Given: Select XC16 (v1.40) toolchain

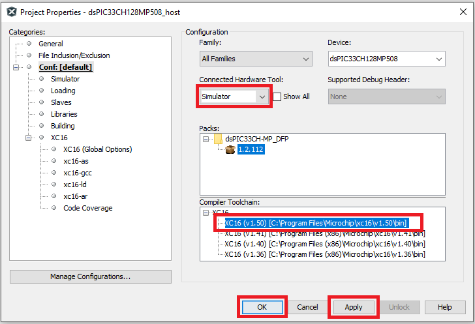Looking at the screenshot, I should point(325,244).
